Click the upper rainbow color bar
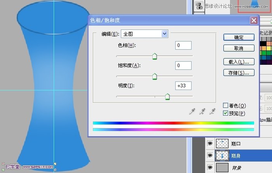 click(x=173, y=123)
